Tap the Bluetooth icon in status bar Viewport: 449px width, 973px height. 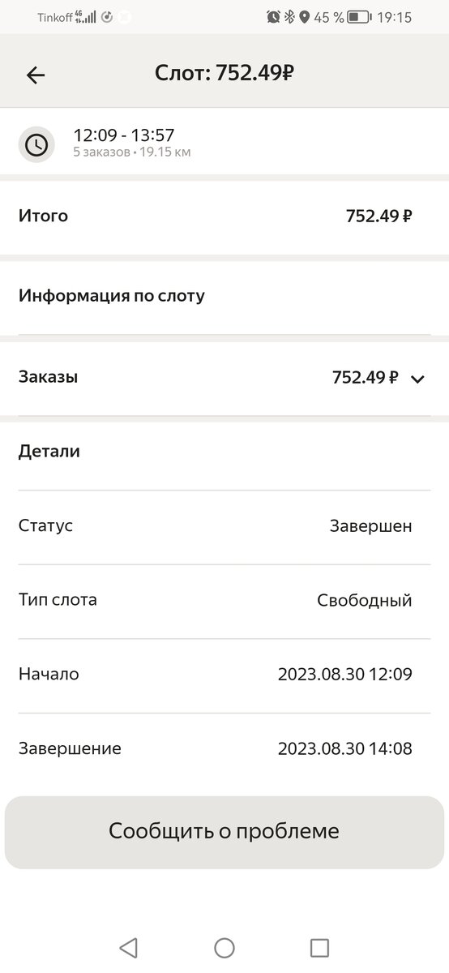pos(289,17)
